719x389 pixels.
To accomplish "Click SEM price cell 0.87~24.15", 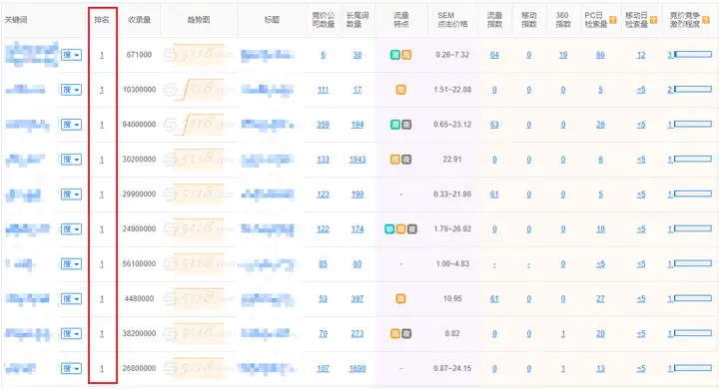I will 452,368.
